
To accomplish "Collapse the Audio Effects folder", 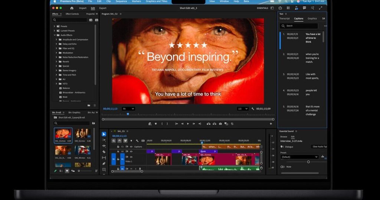I will click(x=54, y=35).
